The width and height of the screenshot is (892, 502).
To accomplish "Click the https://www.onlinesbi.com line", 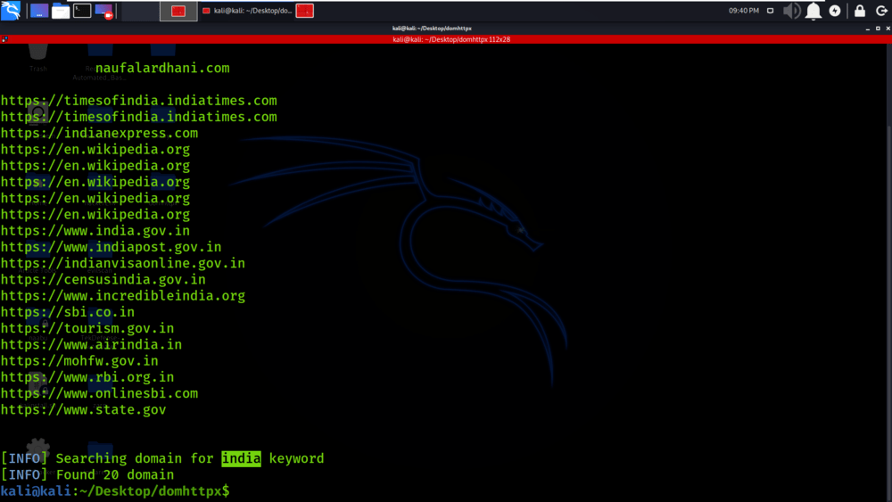I will point(99,393).
